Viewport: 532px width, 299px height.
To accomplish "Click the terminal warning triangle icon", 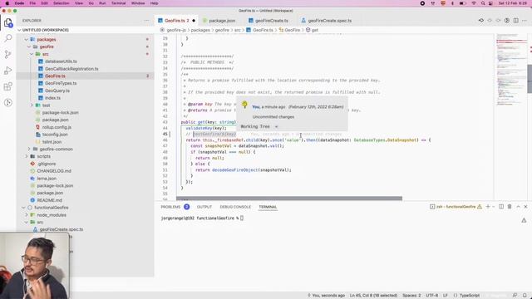I will 524,220.
